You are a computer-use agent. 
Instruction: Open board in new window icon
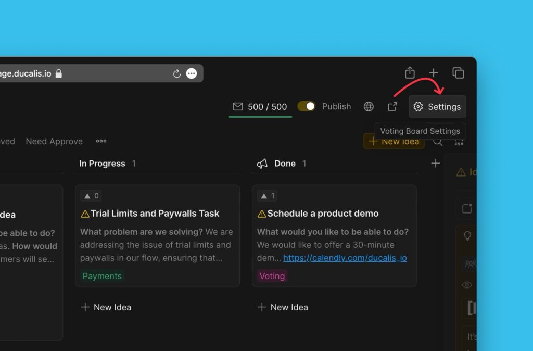(x=392, y=107)
